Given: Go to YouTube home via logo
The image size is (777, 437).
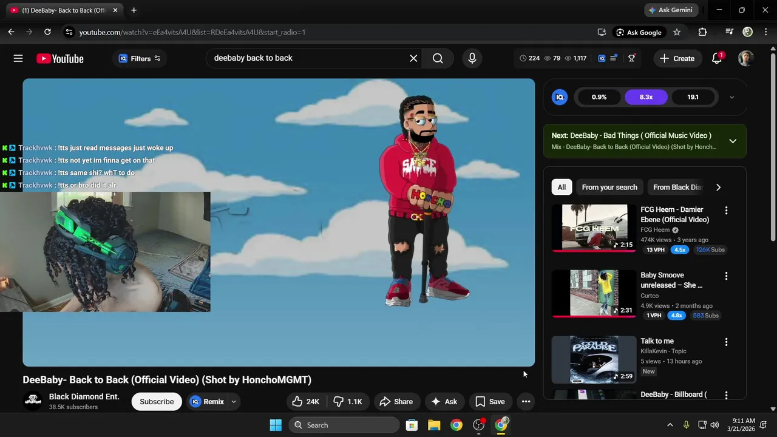Looking at the screenshot, I should (x=59, y=58).
